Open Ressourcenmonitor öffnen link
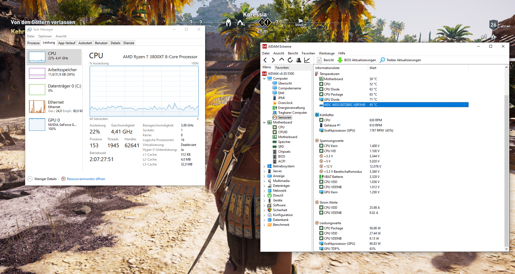 (86, 179)
